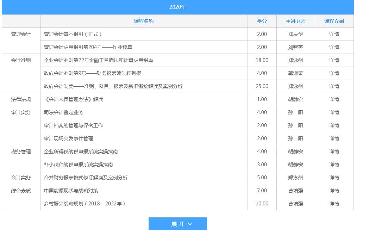Open 详情 for 企业所得税纳税申报系统实操指南

point(334,151)
